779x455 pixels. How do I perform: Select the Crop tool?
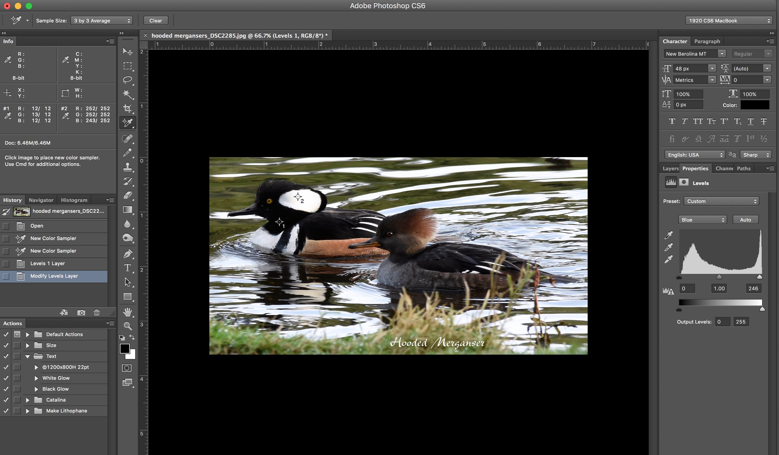pyautogui.click(x=127, y=108)
